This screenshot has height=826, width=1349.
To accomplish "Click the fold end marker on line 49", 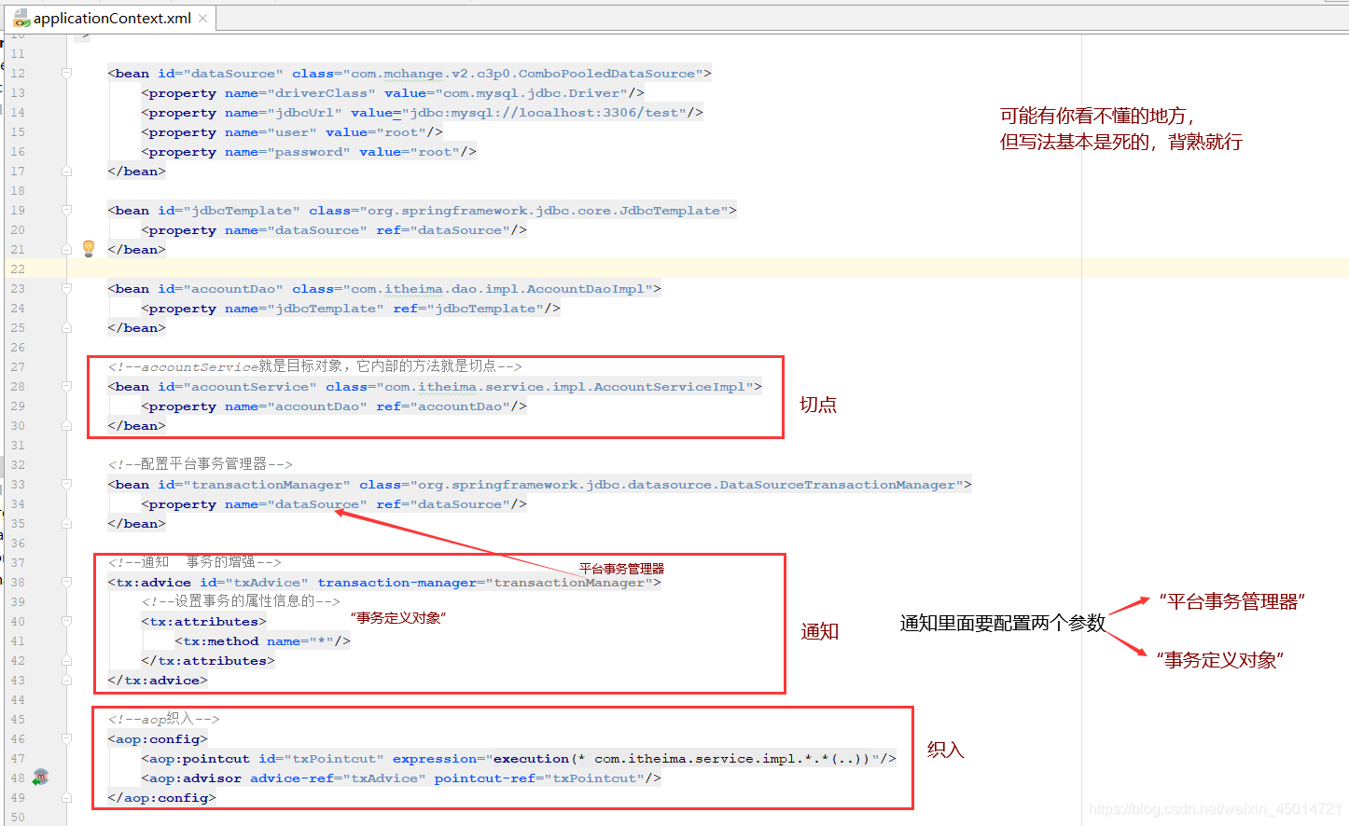I will [x=66, y=797].
